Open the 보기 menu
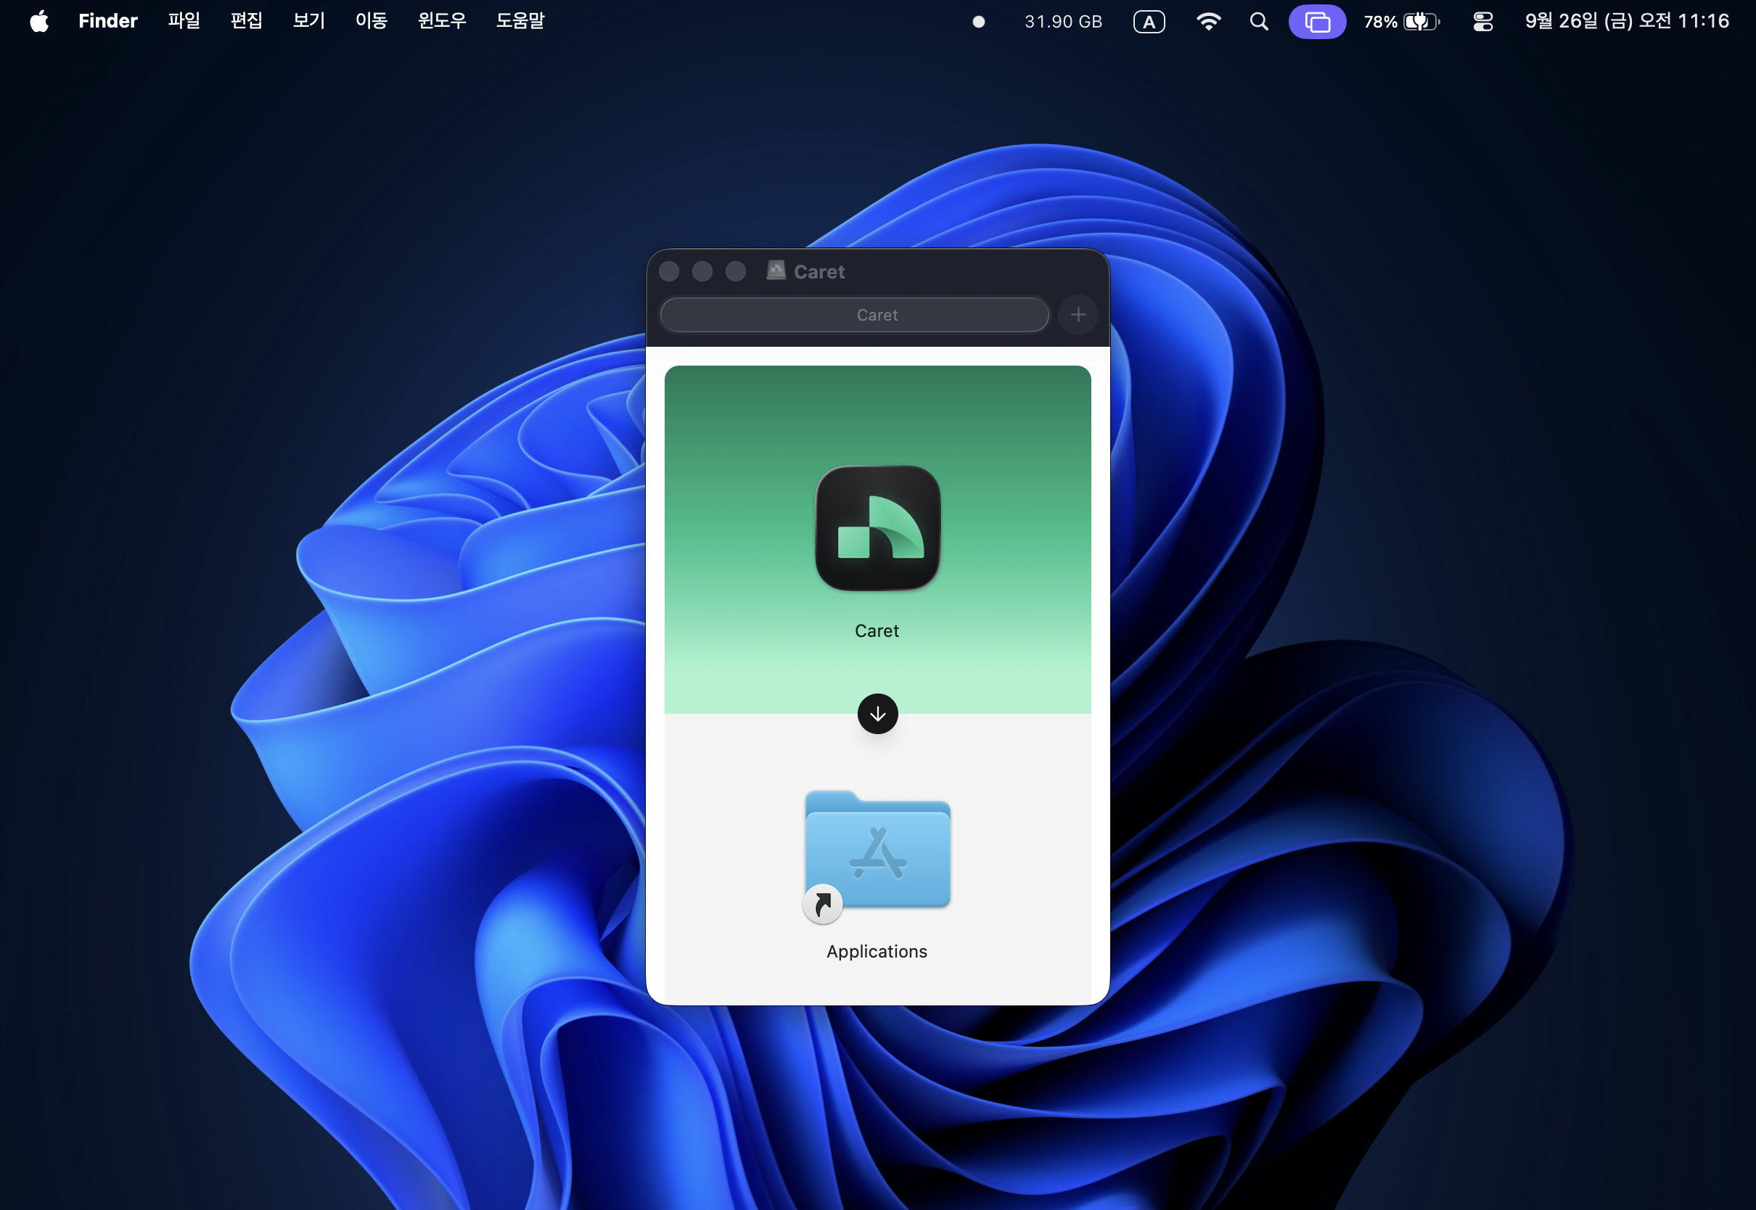This screenshot has width=1756, height=1210. point(308,21)
